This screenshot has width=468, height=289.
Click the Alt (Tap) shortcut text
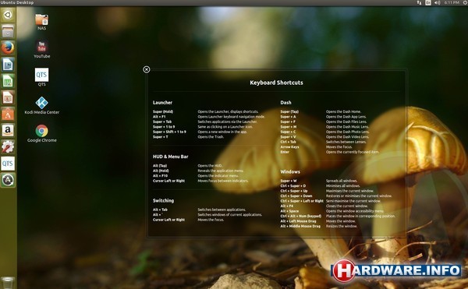(160, 166)
